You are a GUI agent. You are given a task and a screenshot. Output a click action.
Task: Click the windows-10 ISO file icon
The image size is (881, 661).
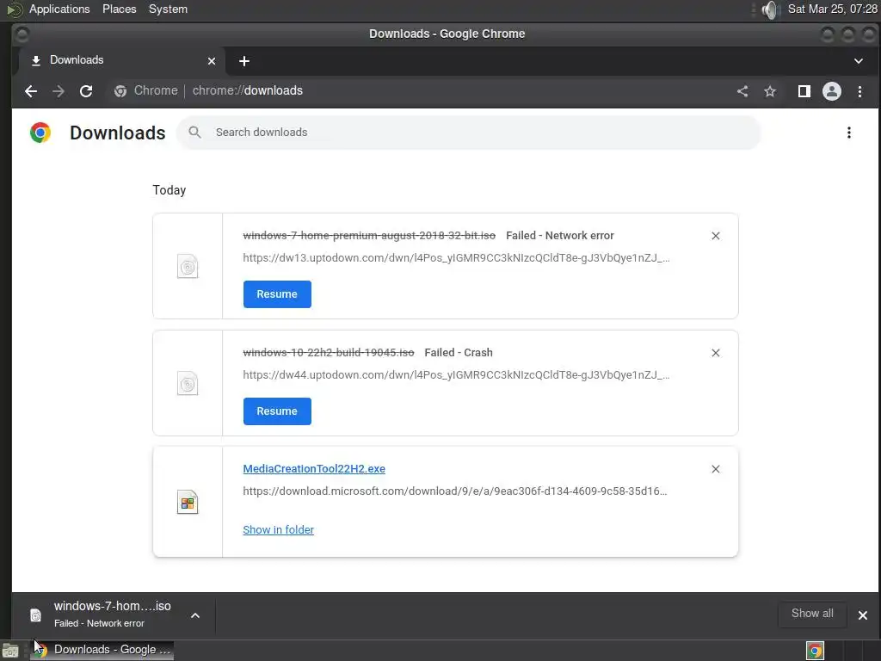click(188, 383)
